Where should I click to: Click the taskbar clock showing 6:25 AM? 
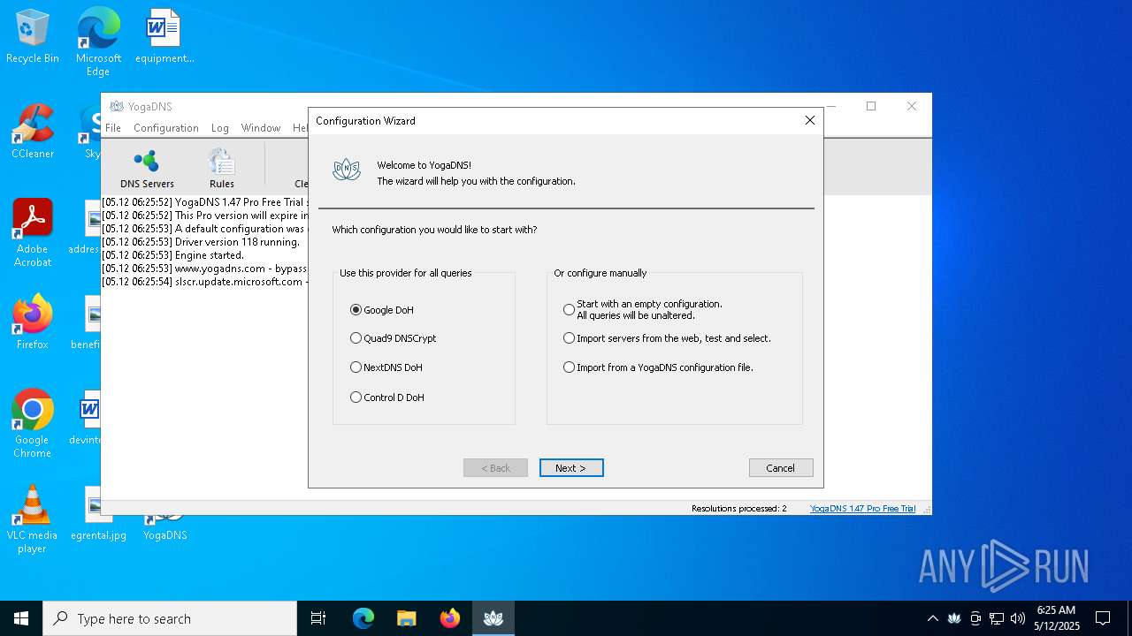pos(1056,618)
